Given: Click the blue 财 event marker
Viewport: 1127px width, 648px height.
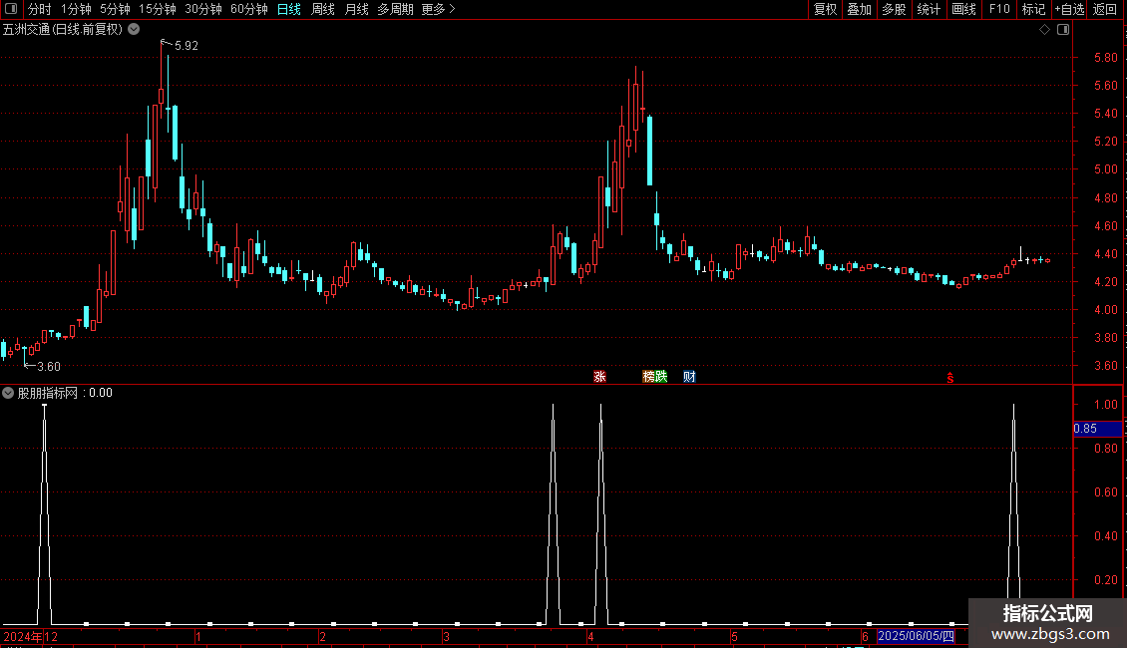Looking at the screenshot, I should pos(689,377).
